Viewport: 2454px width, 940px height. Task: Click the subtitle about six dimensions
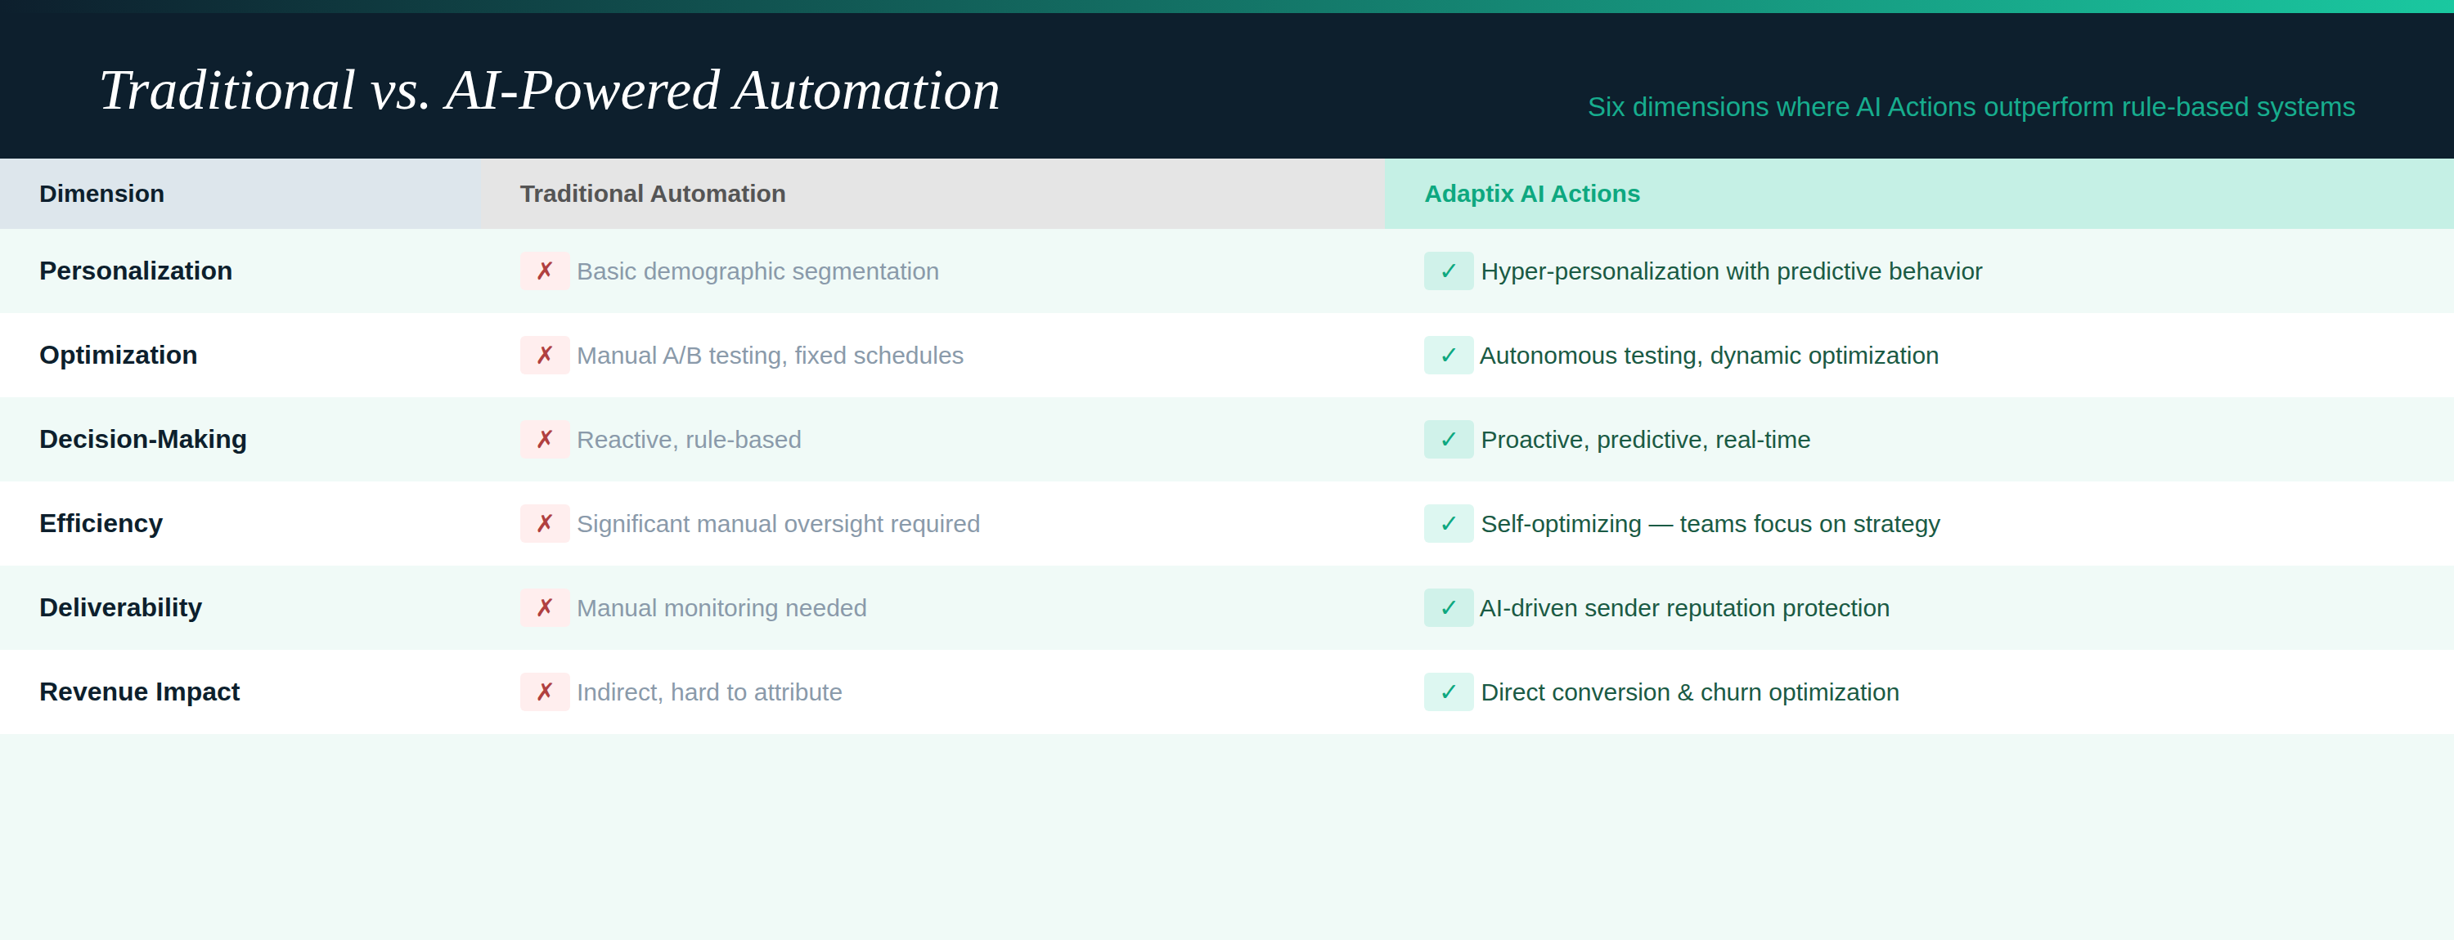(x=1971, y=106)
